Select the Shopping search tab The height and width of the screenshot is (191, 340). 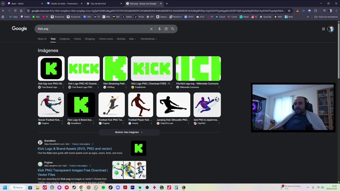[90, 39]
